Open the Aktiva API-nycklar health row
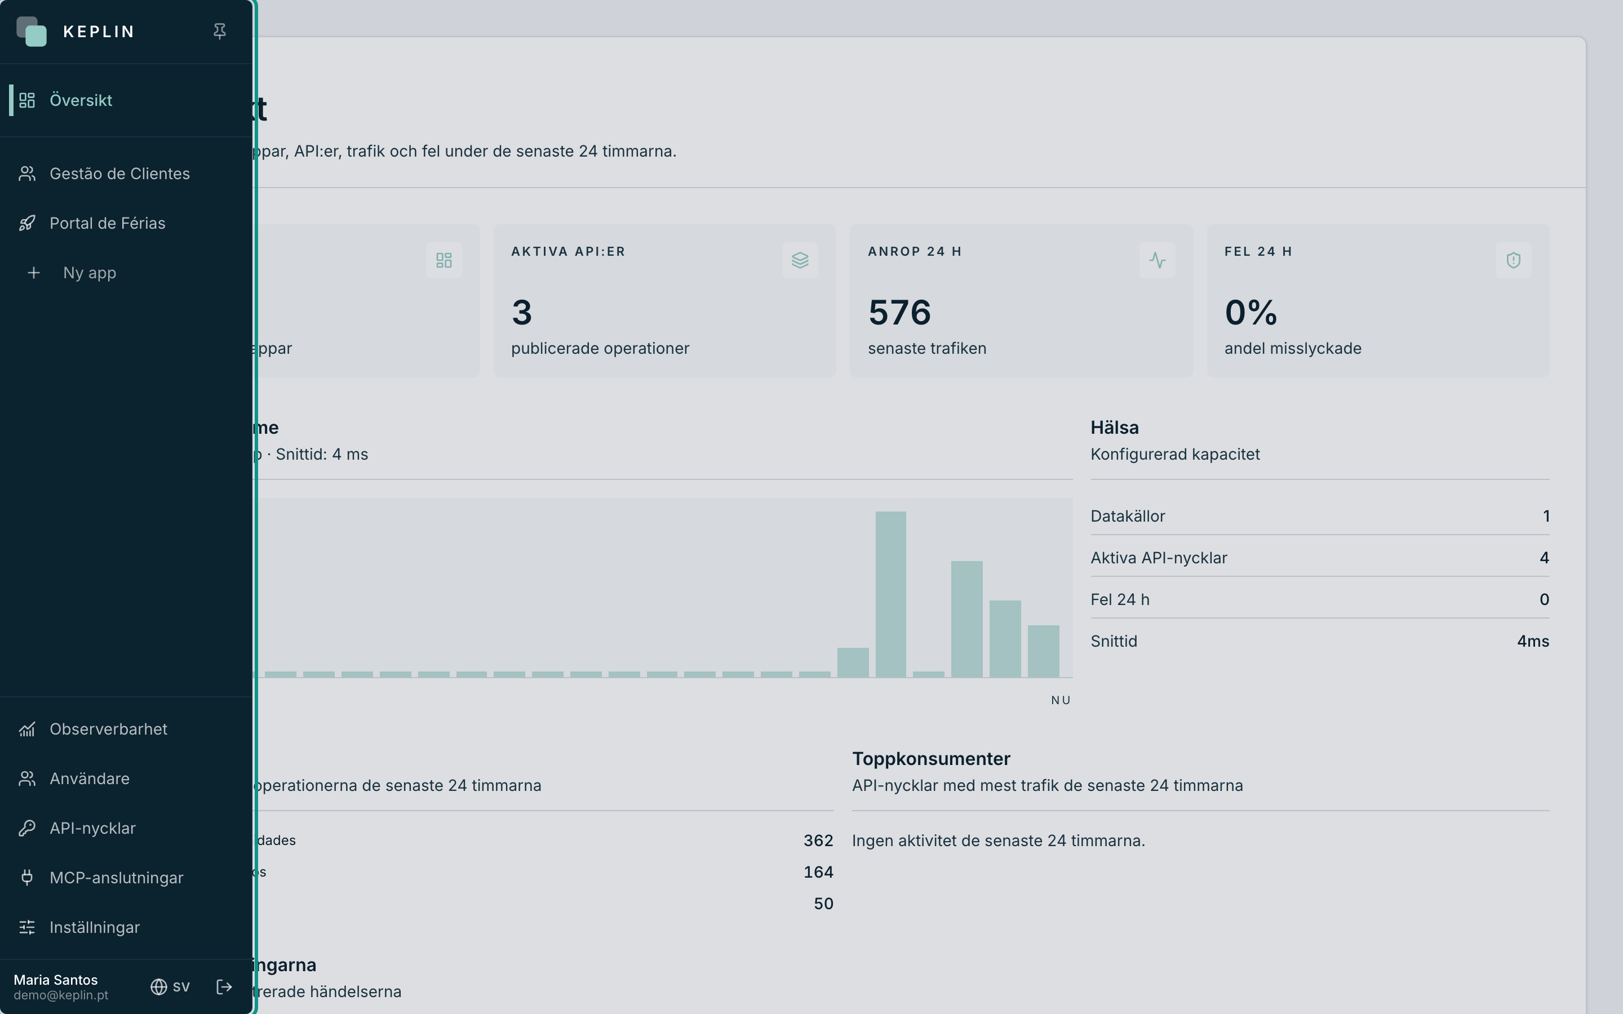The width and height of the screenshot is (1623, 1014). pyautogui.click(x=1319, y=558)
